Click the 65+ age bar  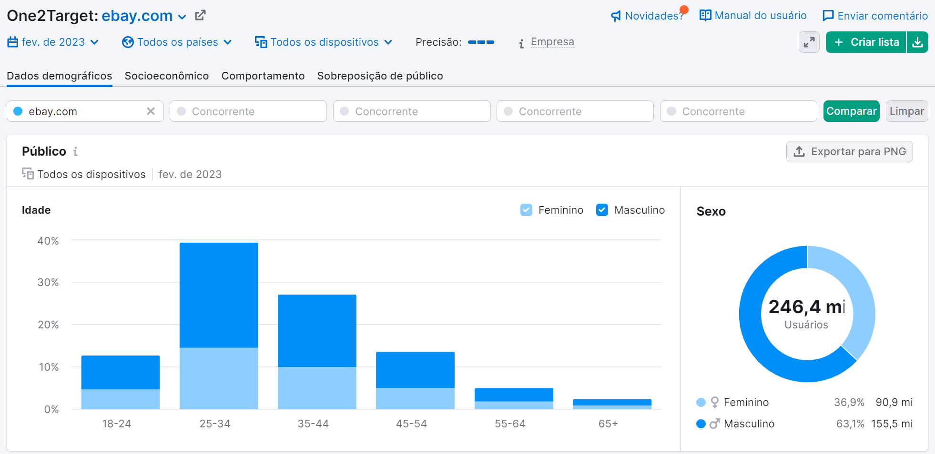pyautogui.click(x=612, y=404)
